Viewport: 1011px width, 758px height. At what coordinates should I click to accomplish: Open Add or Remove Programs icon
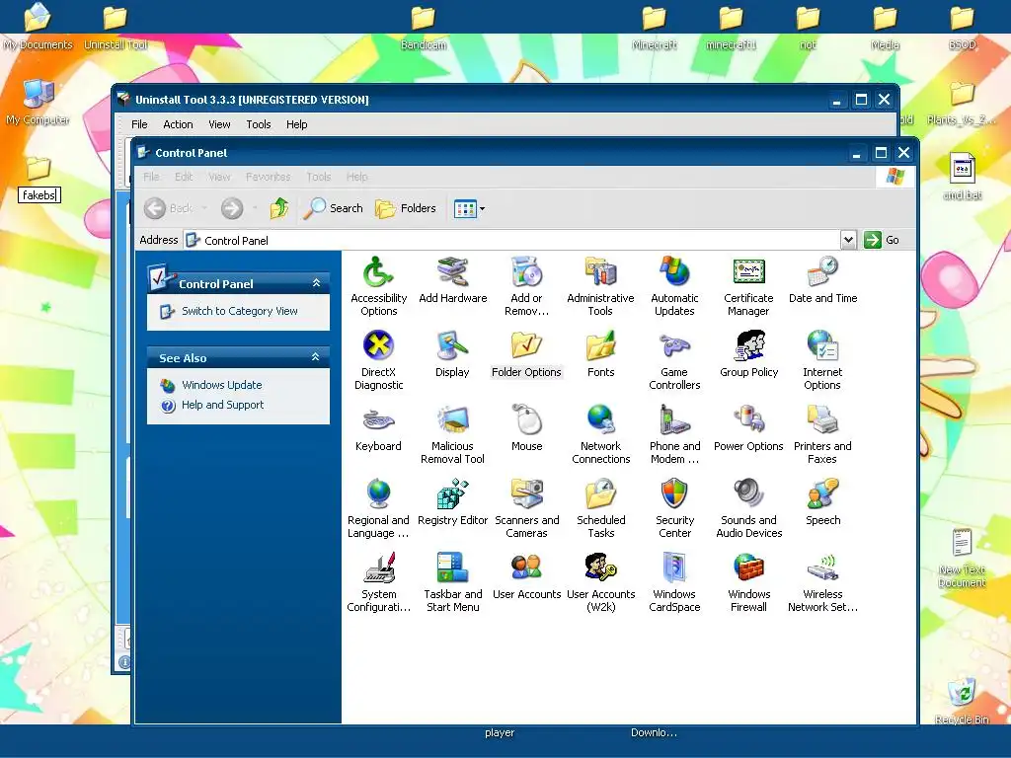[x=526, y=287]
